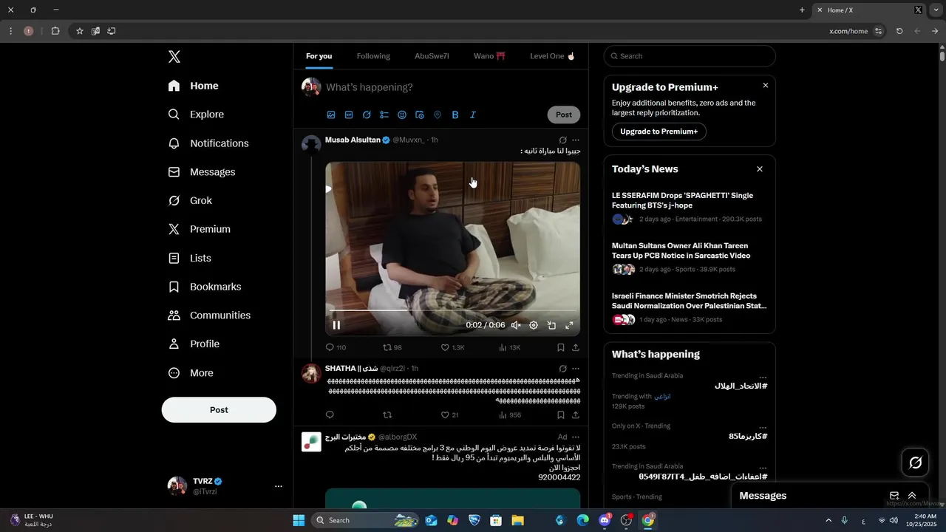Compose new message in Messages drawer
Image resolution: width=946 pixels, height=532 pixels.
point(894,496)
